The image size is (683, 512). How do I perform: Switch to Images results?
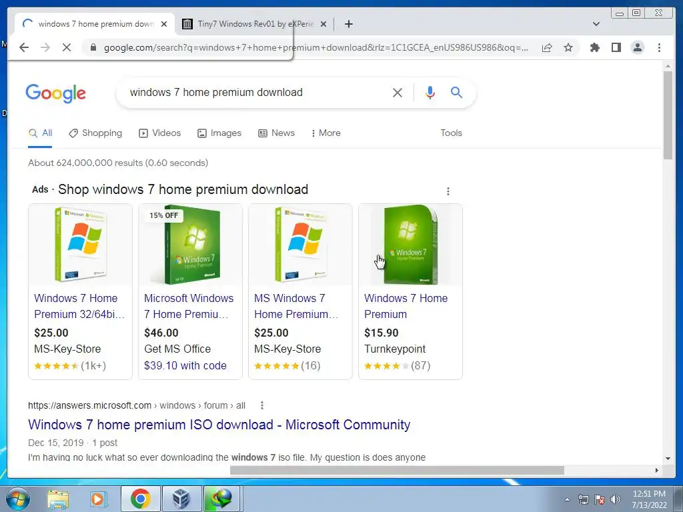[219, 133]
